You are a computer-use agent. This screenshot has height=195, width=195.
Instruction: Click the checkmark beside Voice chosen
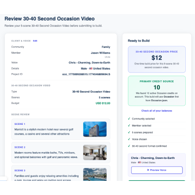pyautogui.click(x=129, y=139)
